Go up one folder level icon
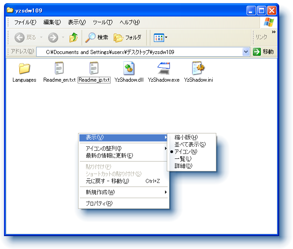 tap(74, 37)
